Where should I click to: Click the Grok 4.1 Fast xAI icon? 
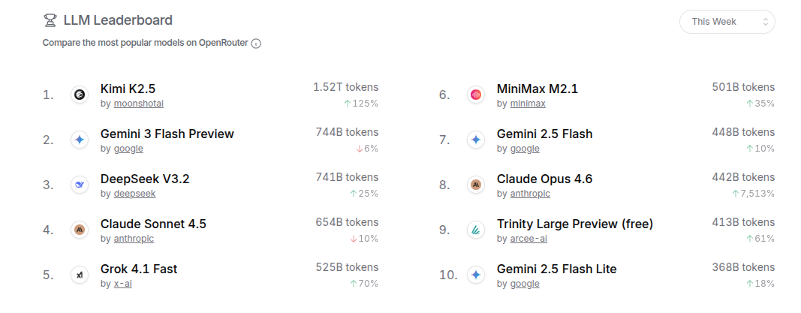click(x=80, y=275)
